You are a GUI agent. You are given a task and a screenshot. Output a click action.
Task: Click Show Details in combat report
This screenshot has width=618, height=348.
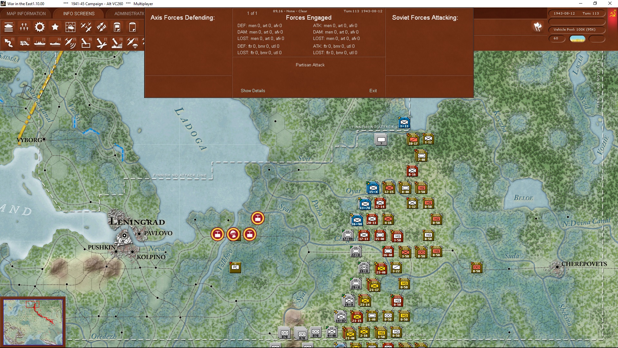(x=253, y=91)
